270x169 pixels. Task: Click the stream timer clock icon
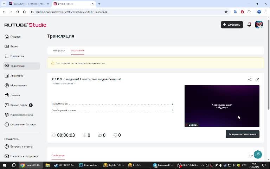[x=54, y=135]
